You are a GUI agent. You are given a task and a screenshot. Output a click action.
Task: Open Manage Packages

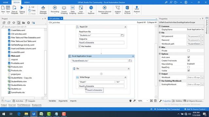(43, 10)
